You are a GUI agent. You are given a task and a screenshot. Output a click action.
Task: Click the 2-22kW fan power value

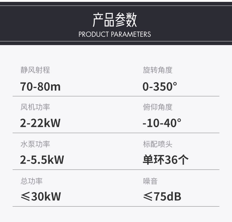pyautogui.click(x=40, y=123)
